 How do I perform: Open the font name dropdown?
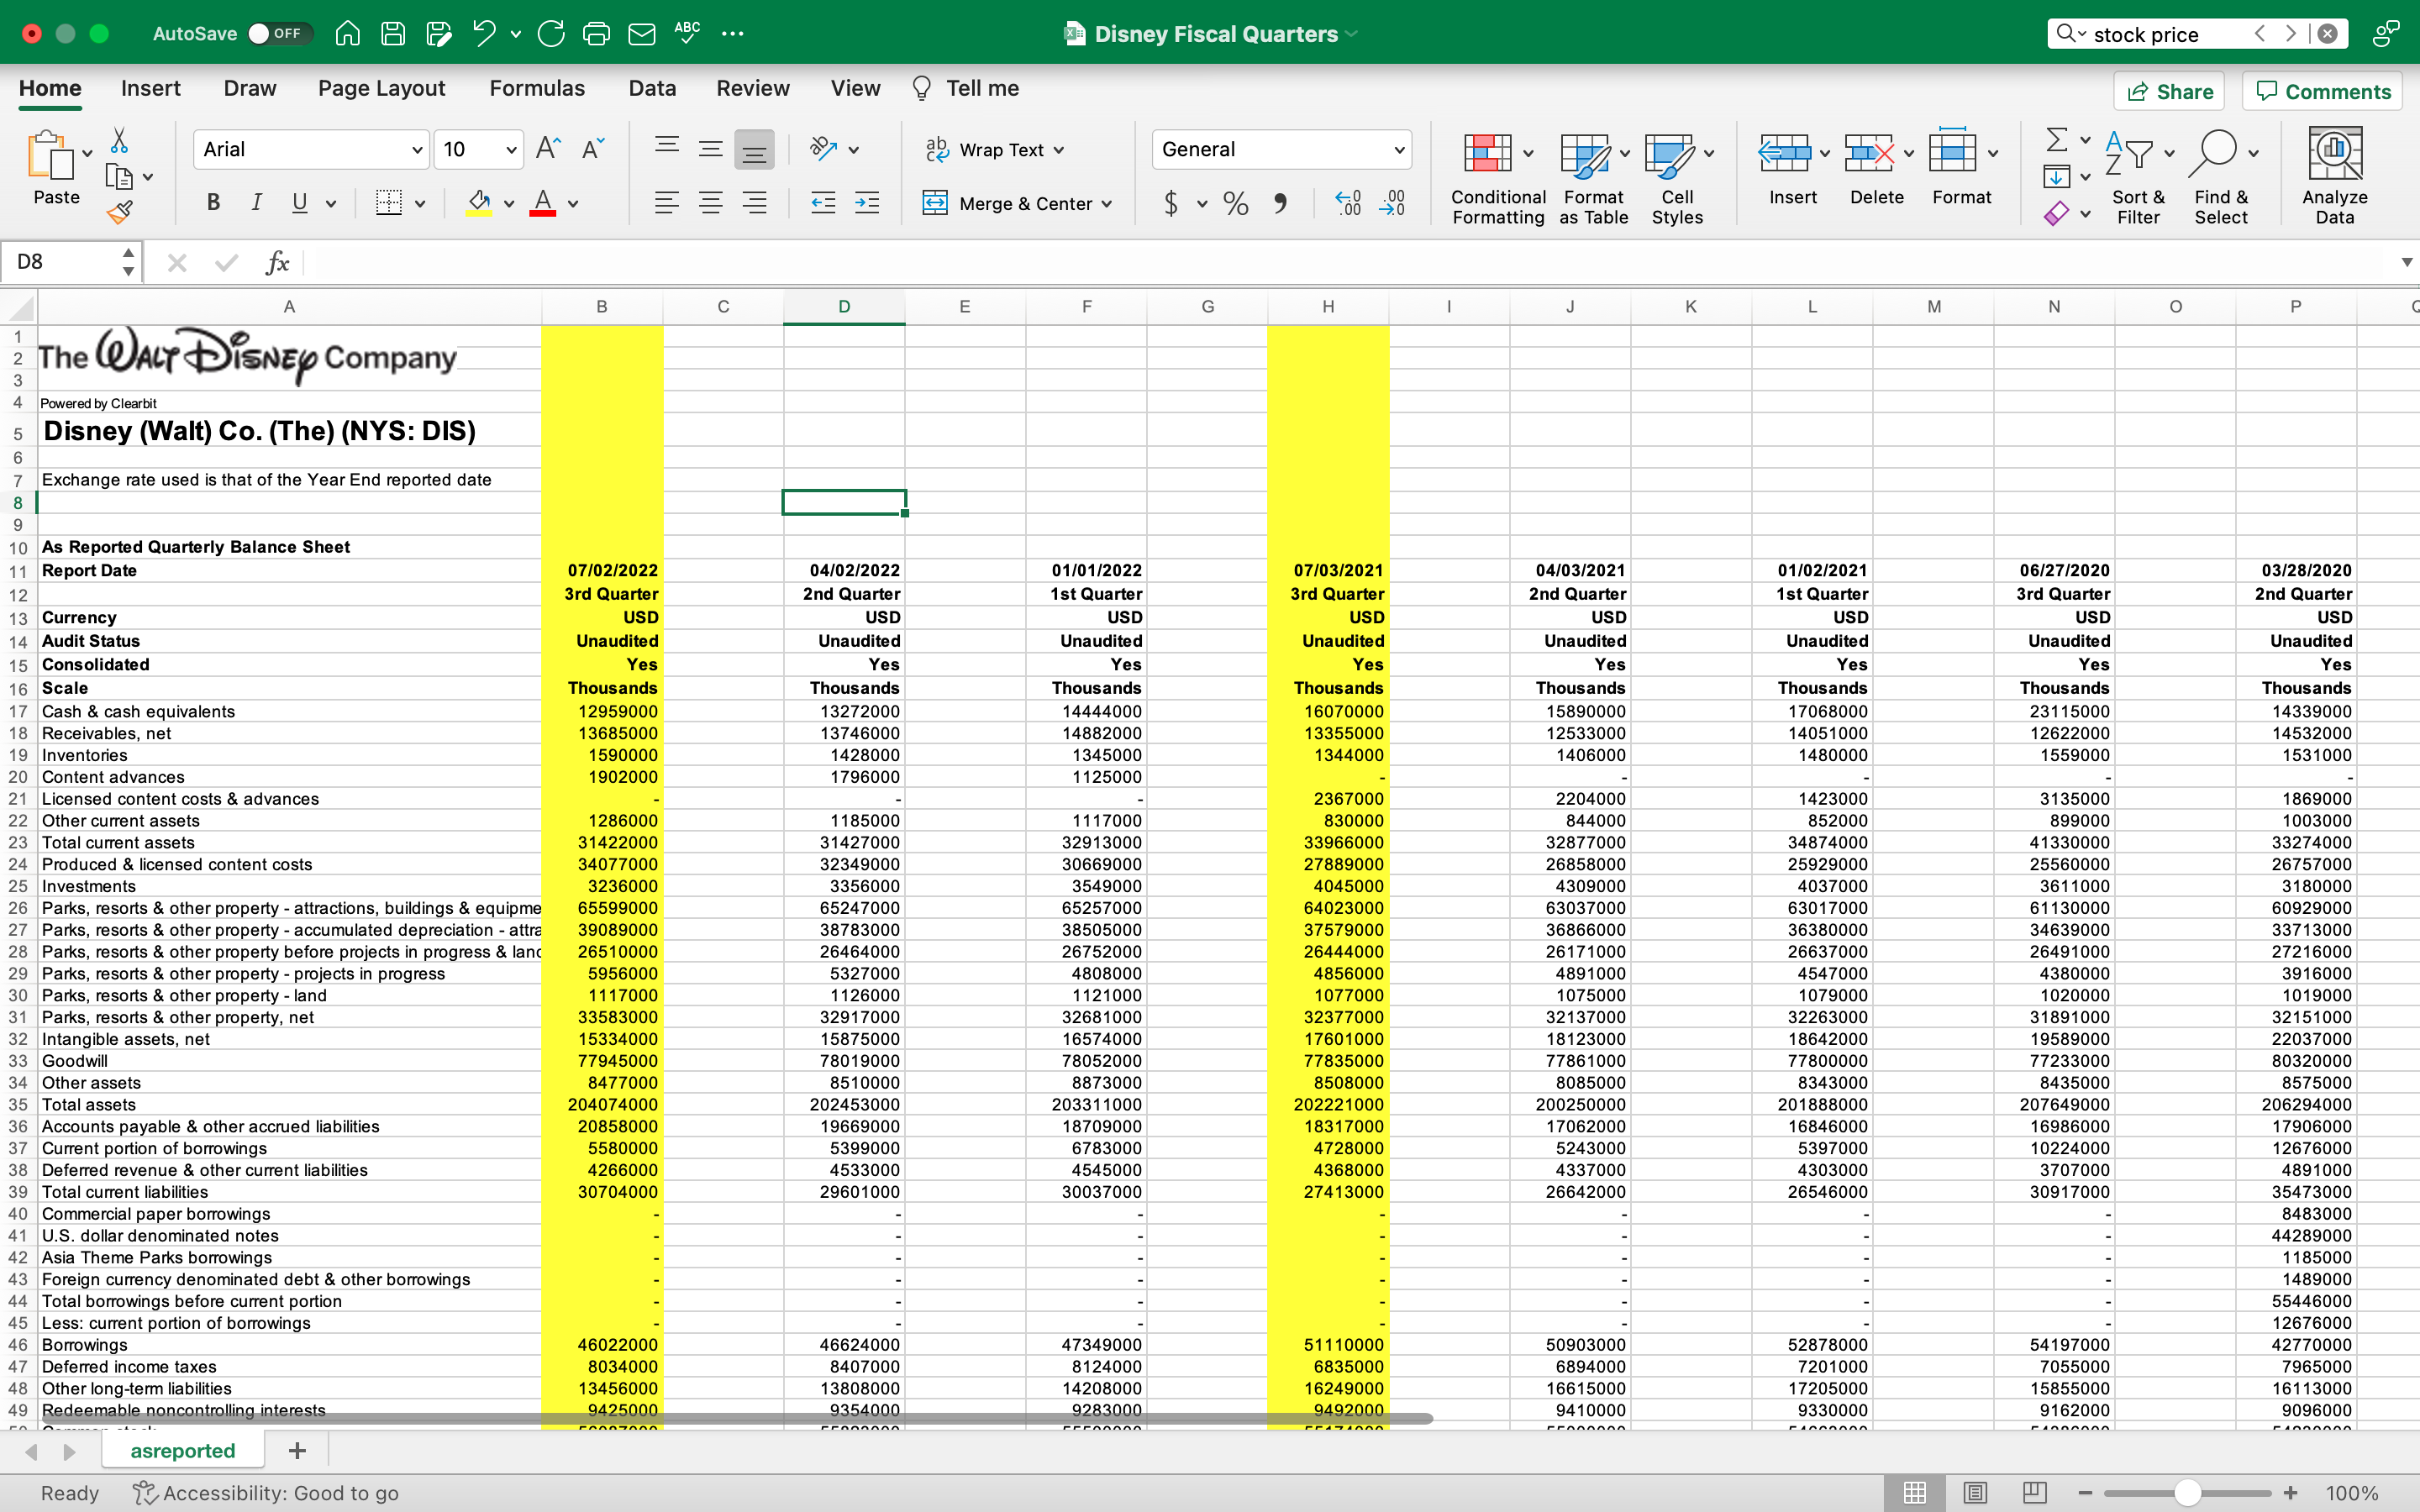[x=310, y=149]
